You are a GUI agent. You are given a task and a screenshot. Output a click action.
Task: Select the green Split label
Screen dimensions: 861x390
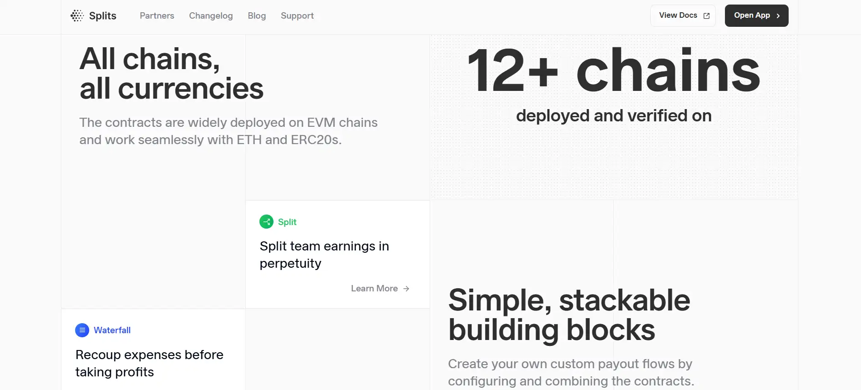pos(287,222)
